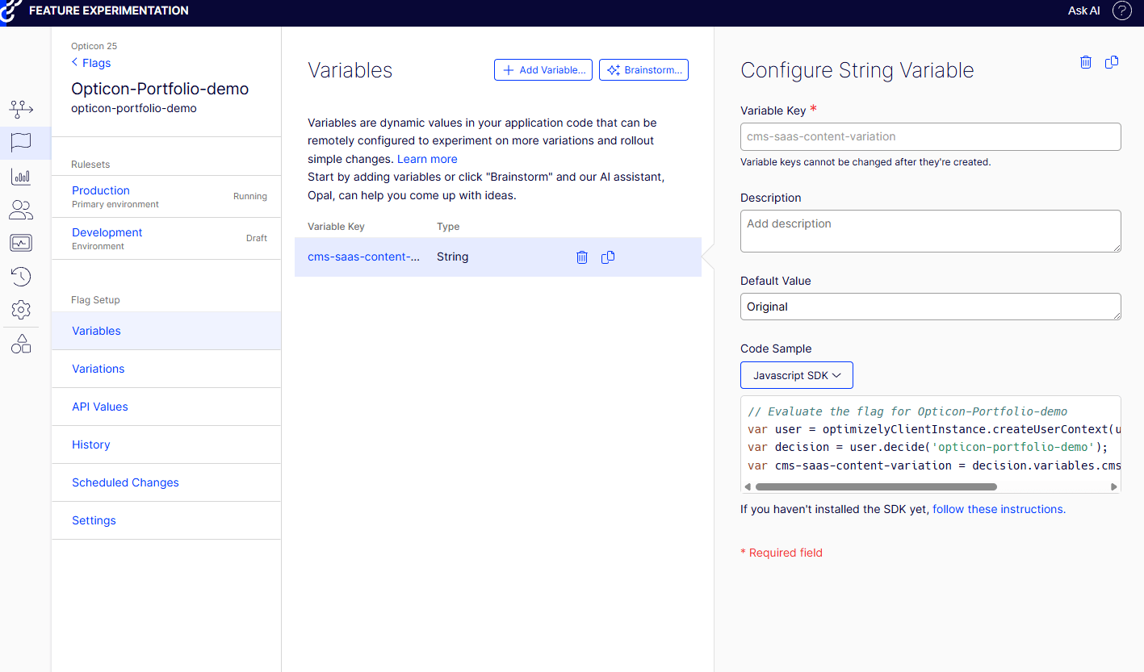Open the API Values section
This screenshot has height=672, width=1144.
point(99,407)
